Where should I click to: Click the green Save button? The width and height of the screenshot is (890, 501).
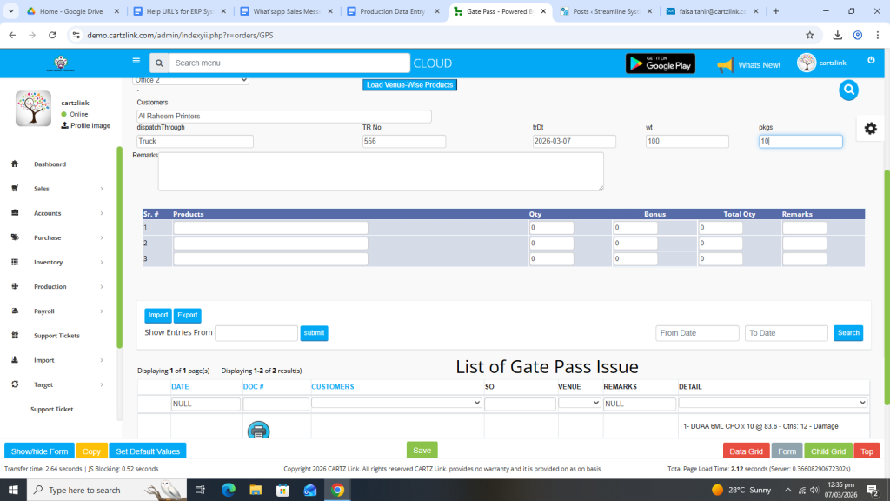point(422,451)
